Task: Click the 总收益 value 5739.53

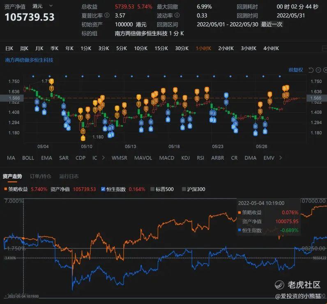Action: tap(124, 7)
